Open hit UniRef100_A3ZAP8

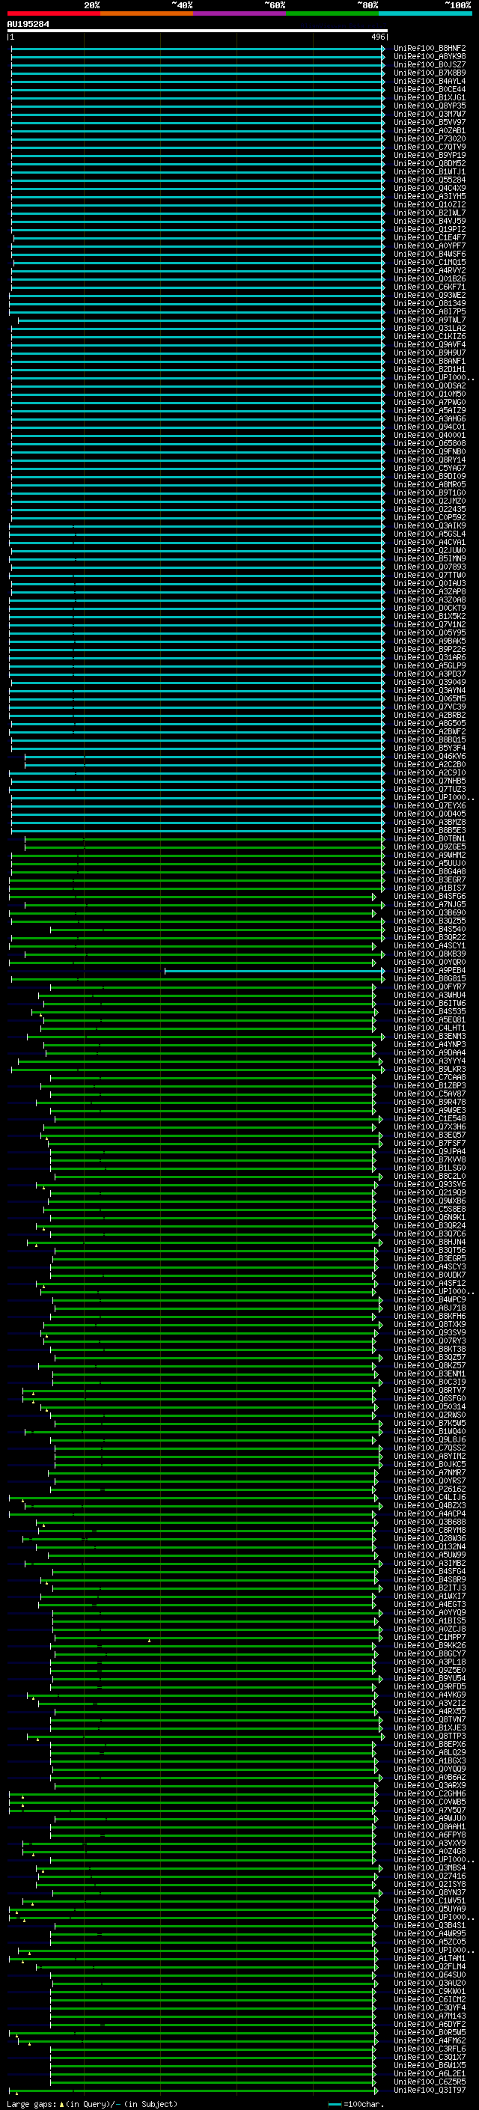pos(429,591)
